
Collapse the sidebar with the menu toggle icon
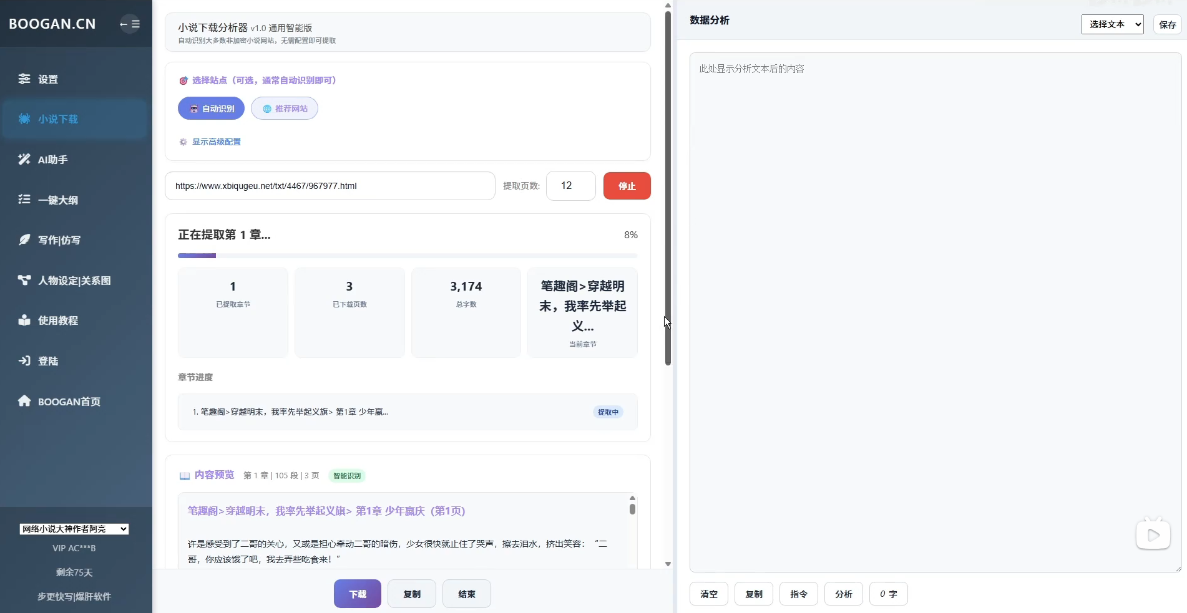[x=130, y=24]
